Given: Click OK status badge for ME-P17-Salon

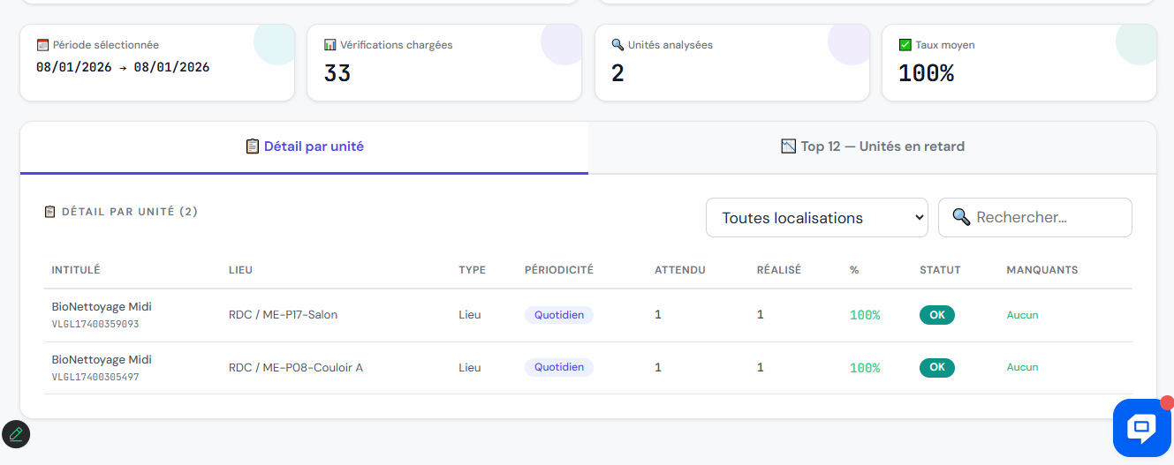Looking at the screenshot, I should (x=937, y=315).
